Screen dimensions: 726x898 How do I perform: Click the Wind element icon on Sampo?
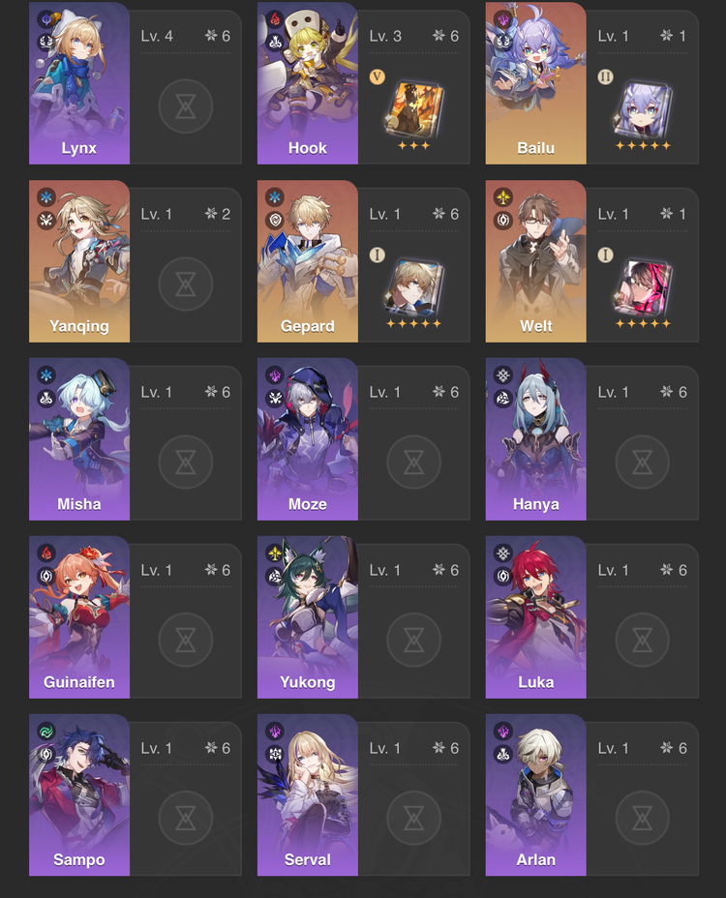[46, 732]
